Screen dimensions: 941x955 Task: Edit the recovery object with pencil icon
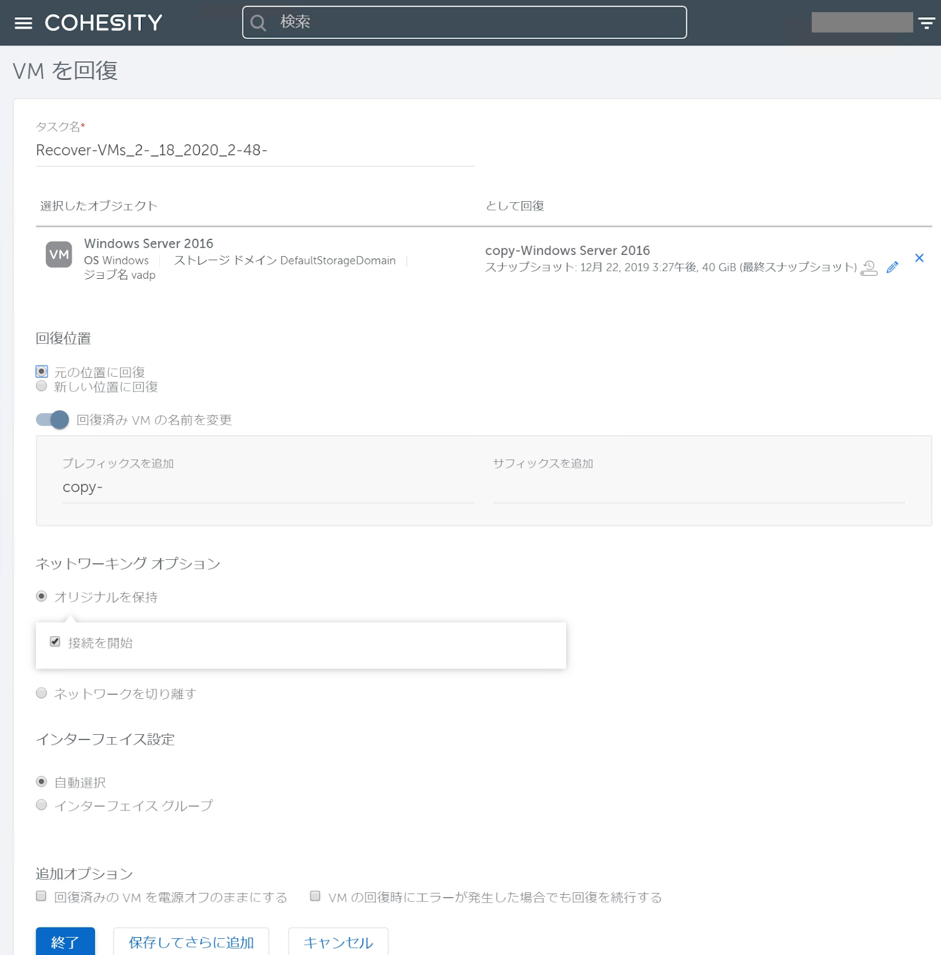[x=893, y=267]
